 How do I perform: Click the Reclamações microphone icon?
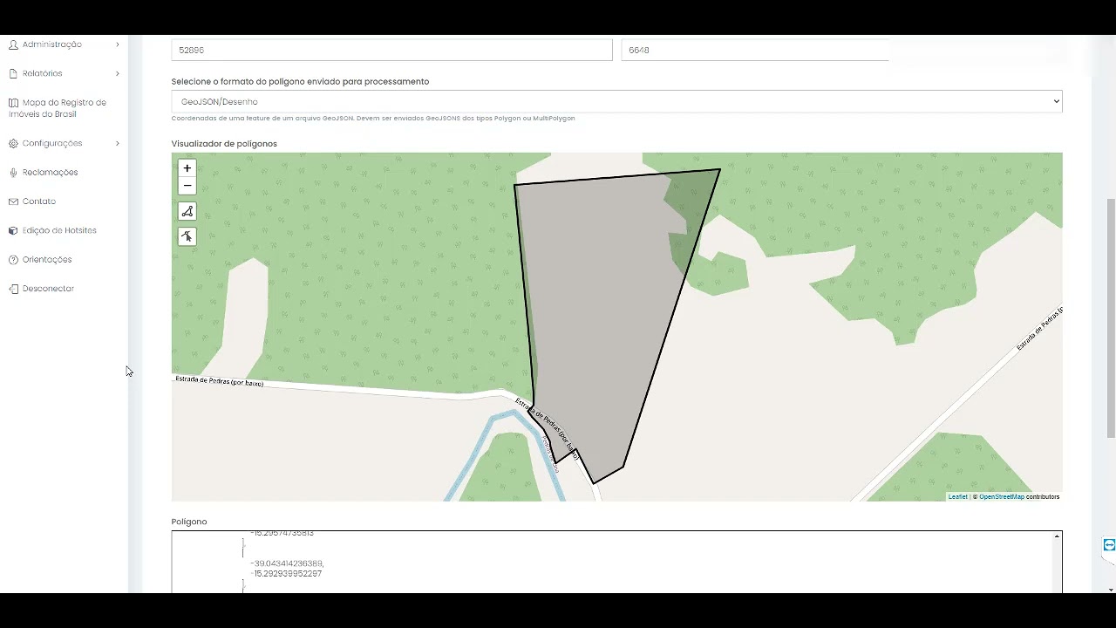point(13,173)
